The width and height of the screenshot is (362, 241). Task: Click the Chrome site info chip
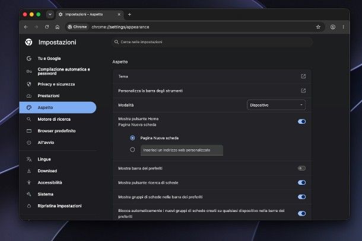[x=77, y=27]
